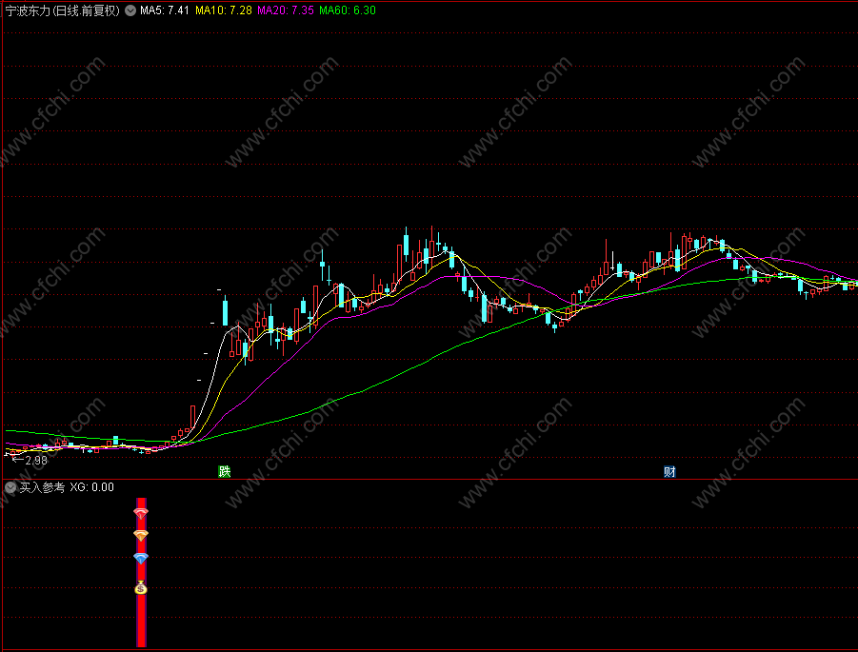
Task: Click the yellow money bag icon
Action: (x=141, y=588)
